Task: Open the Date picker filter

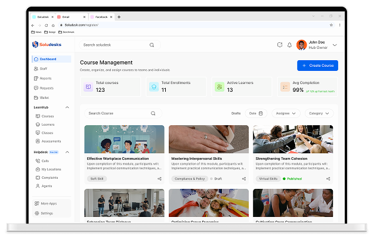Action: tap(256, 113)
